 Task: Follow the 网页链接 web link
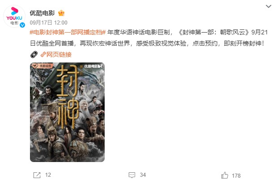pyautogui.click(x=59, y=54)
